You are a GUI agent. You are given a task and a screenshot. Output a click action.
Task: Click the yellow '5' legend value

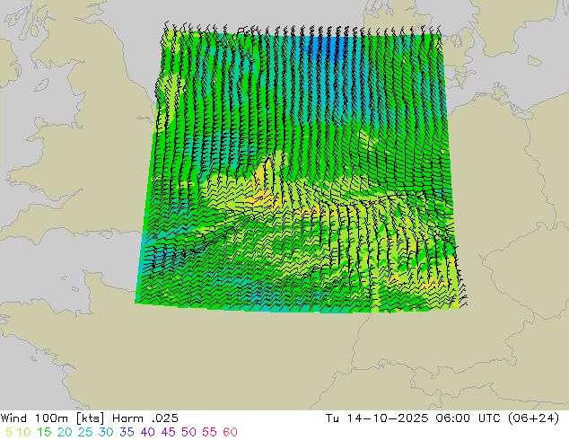coord(9,432)
